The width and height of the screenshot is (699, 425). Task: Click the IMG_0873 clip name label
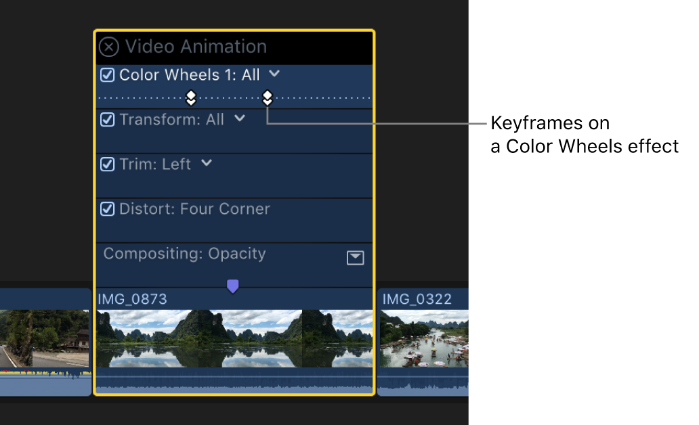pyautogui.click(x=133, y=298)
